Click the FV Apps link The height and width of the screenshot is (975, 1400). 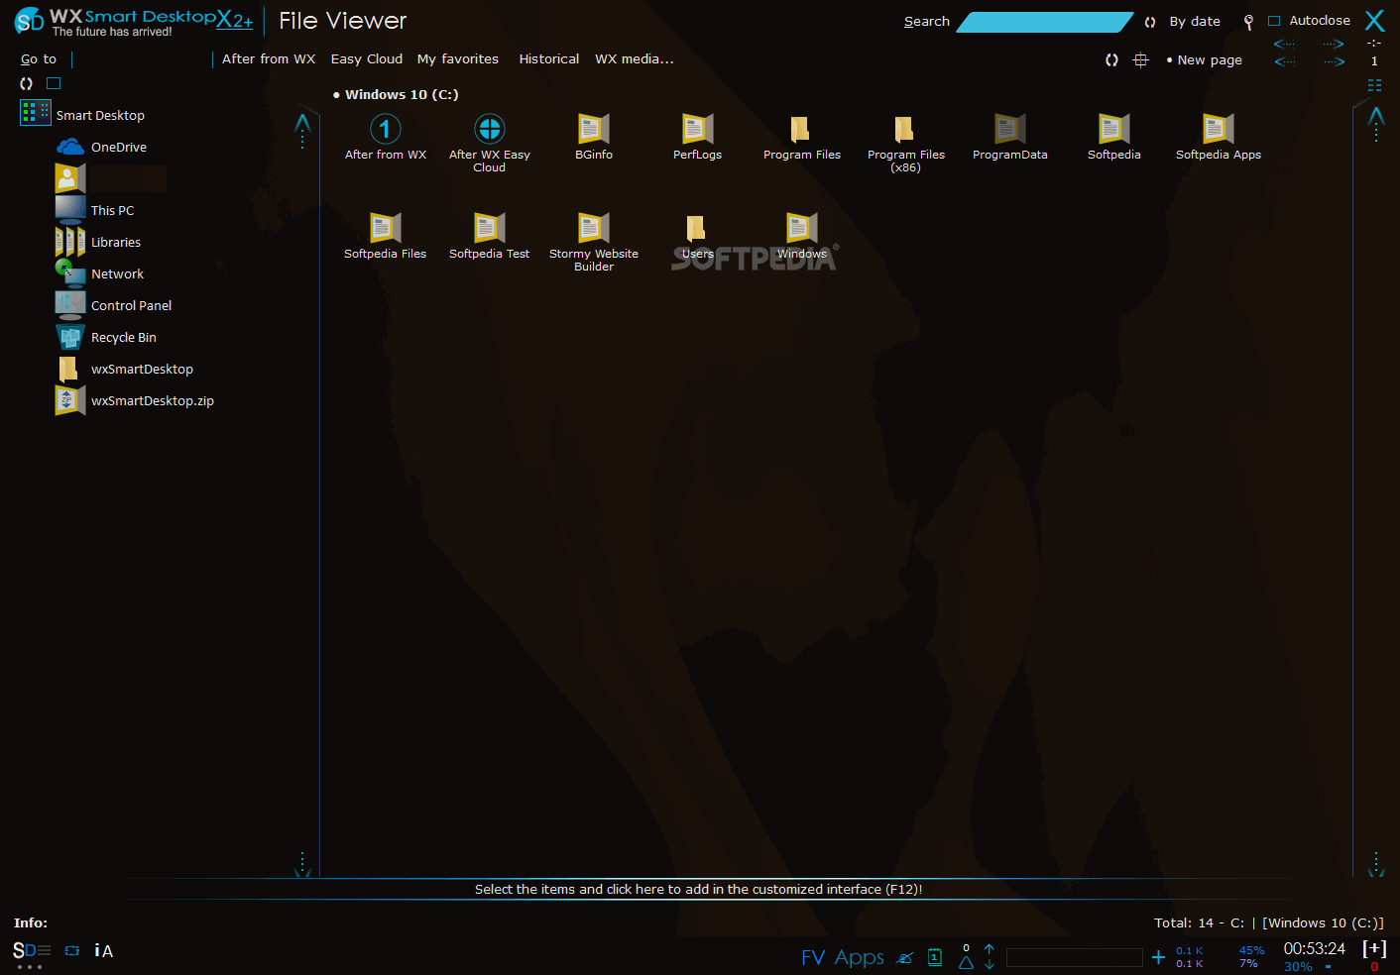click(843, 957)
